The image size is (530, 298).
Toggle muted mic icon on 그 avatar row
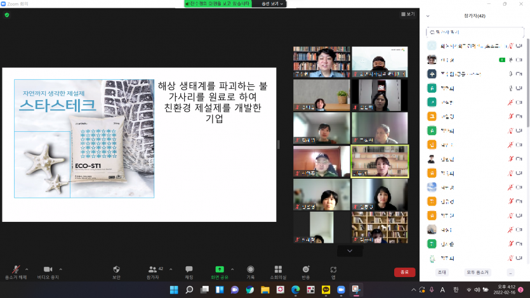(511, 117)
